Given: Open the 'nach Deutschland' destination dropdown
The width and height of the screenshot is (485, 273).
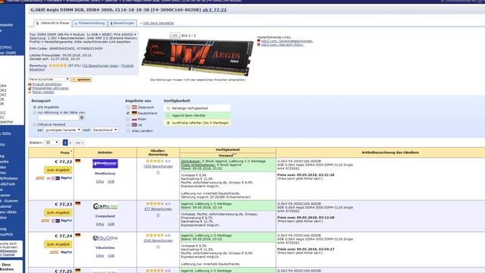Looking at the screenshot, I should click(105, 130).
